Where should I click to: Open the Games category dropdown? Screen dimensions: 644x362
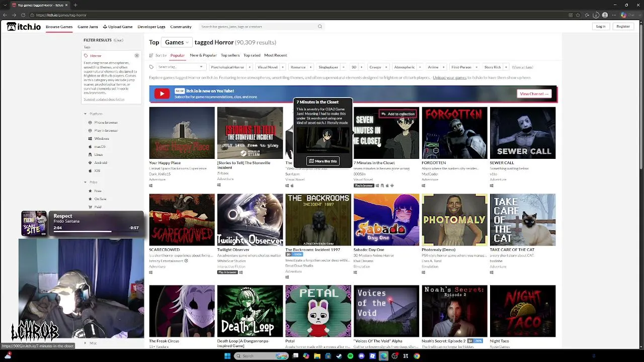pyautogui.click(x=177, y=42)
